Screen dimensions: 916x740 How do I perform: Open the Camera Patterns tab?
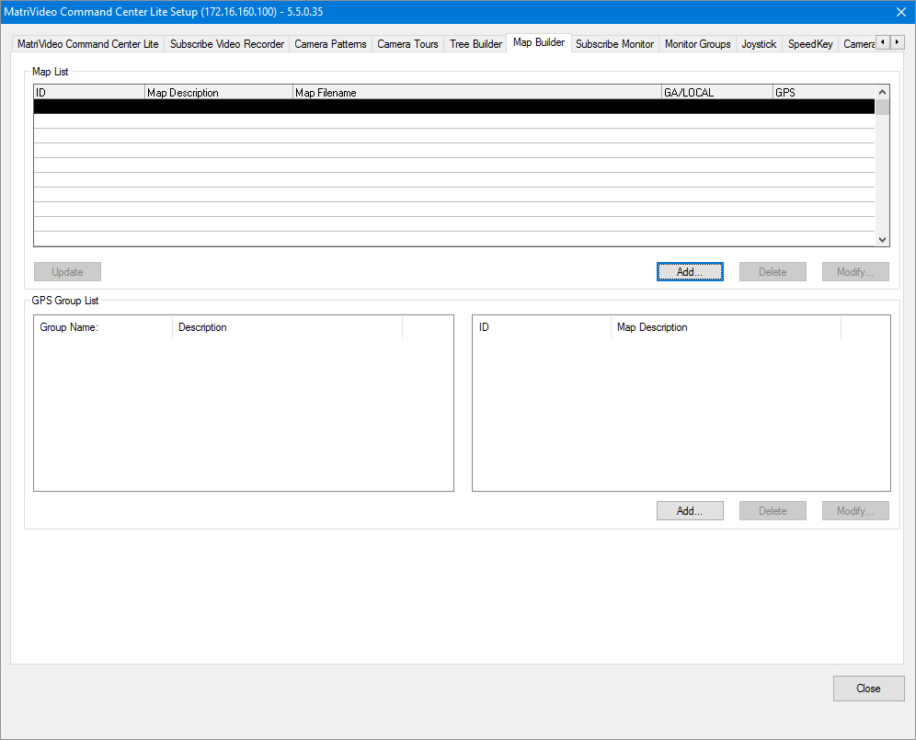point(330,44)
